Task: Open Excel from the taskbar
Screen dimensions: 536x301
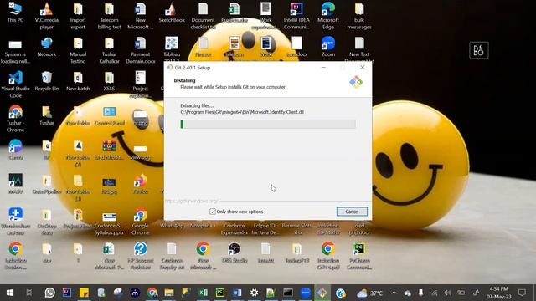Action: [x=204, y=293]
